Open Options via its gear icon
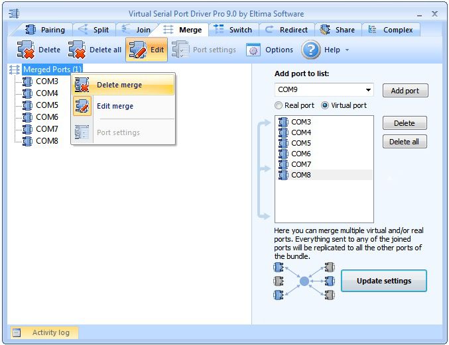The height and width of the screenshot is (345, 449). (x=253, y=50)
